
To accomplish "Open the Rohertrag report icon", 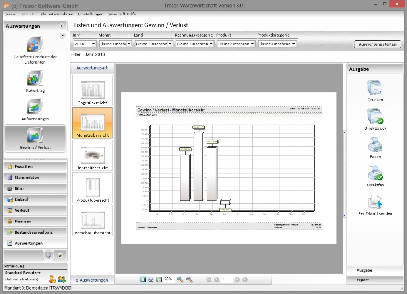I will [x=35, y=78].
